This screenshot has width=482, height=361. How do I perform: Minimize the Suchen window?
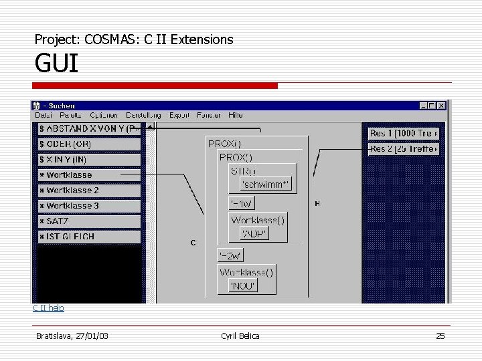click(423, 106)
